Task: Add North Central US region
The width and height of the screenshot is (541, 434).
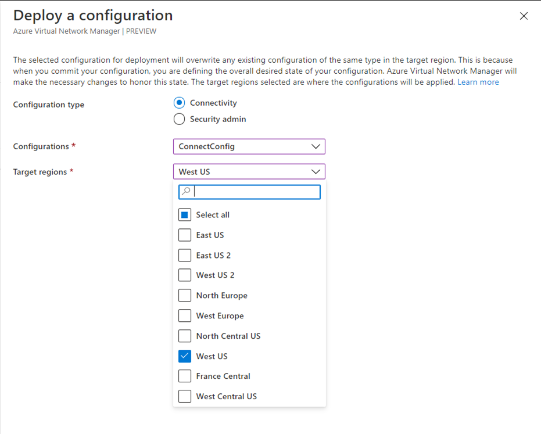Action: click(185, 336)
